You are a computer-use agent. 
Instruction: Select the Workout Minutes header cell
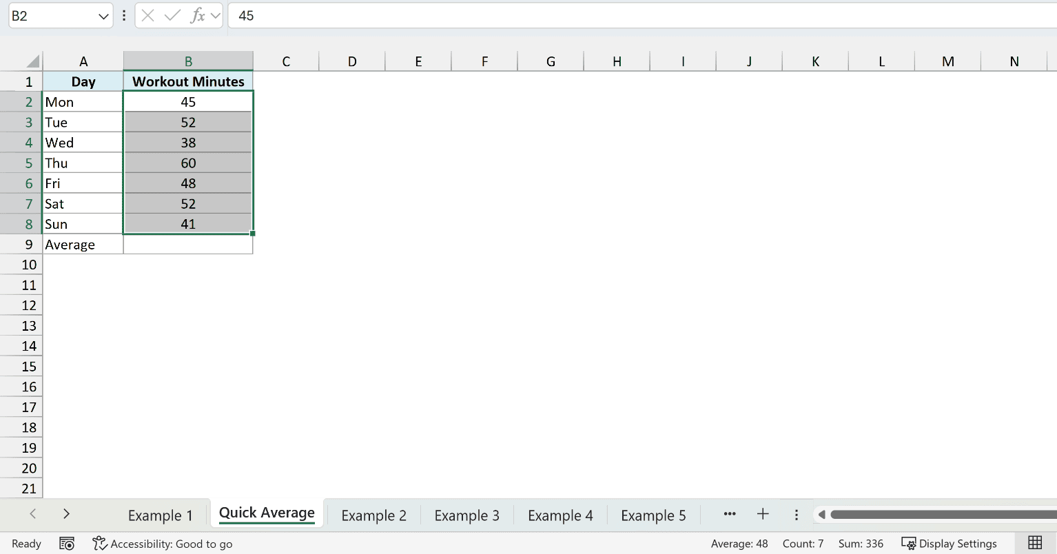coord(188,81)
